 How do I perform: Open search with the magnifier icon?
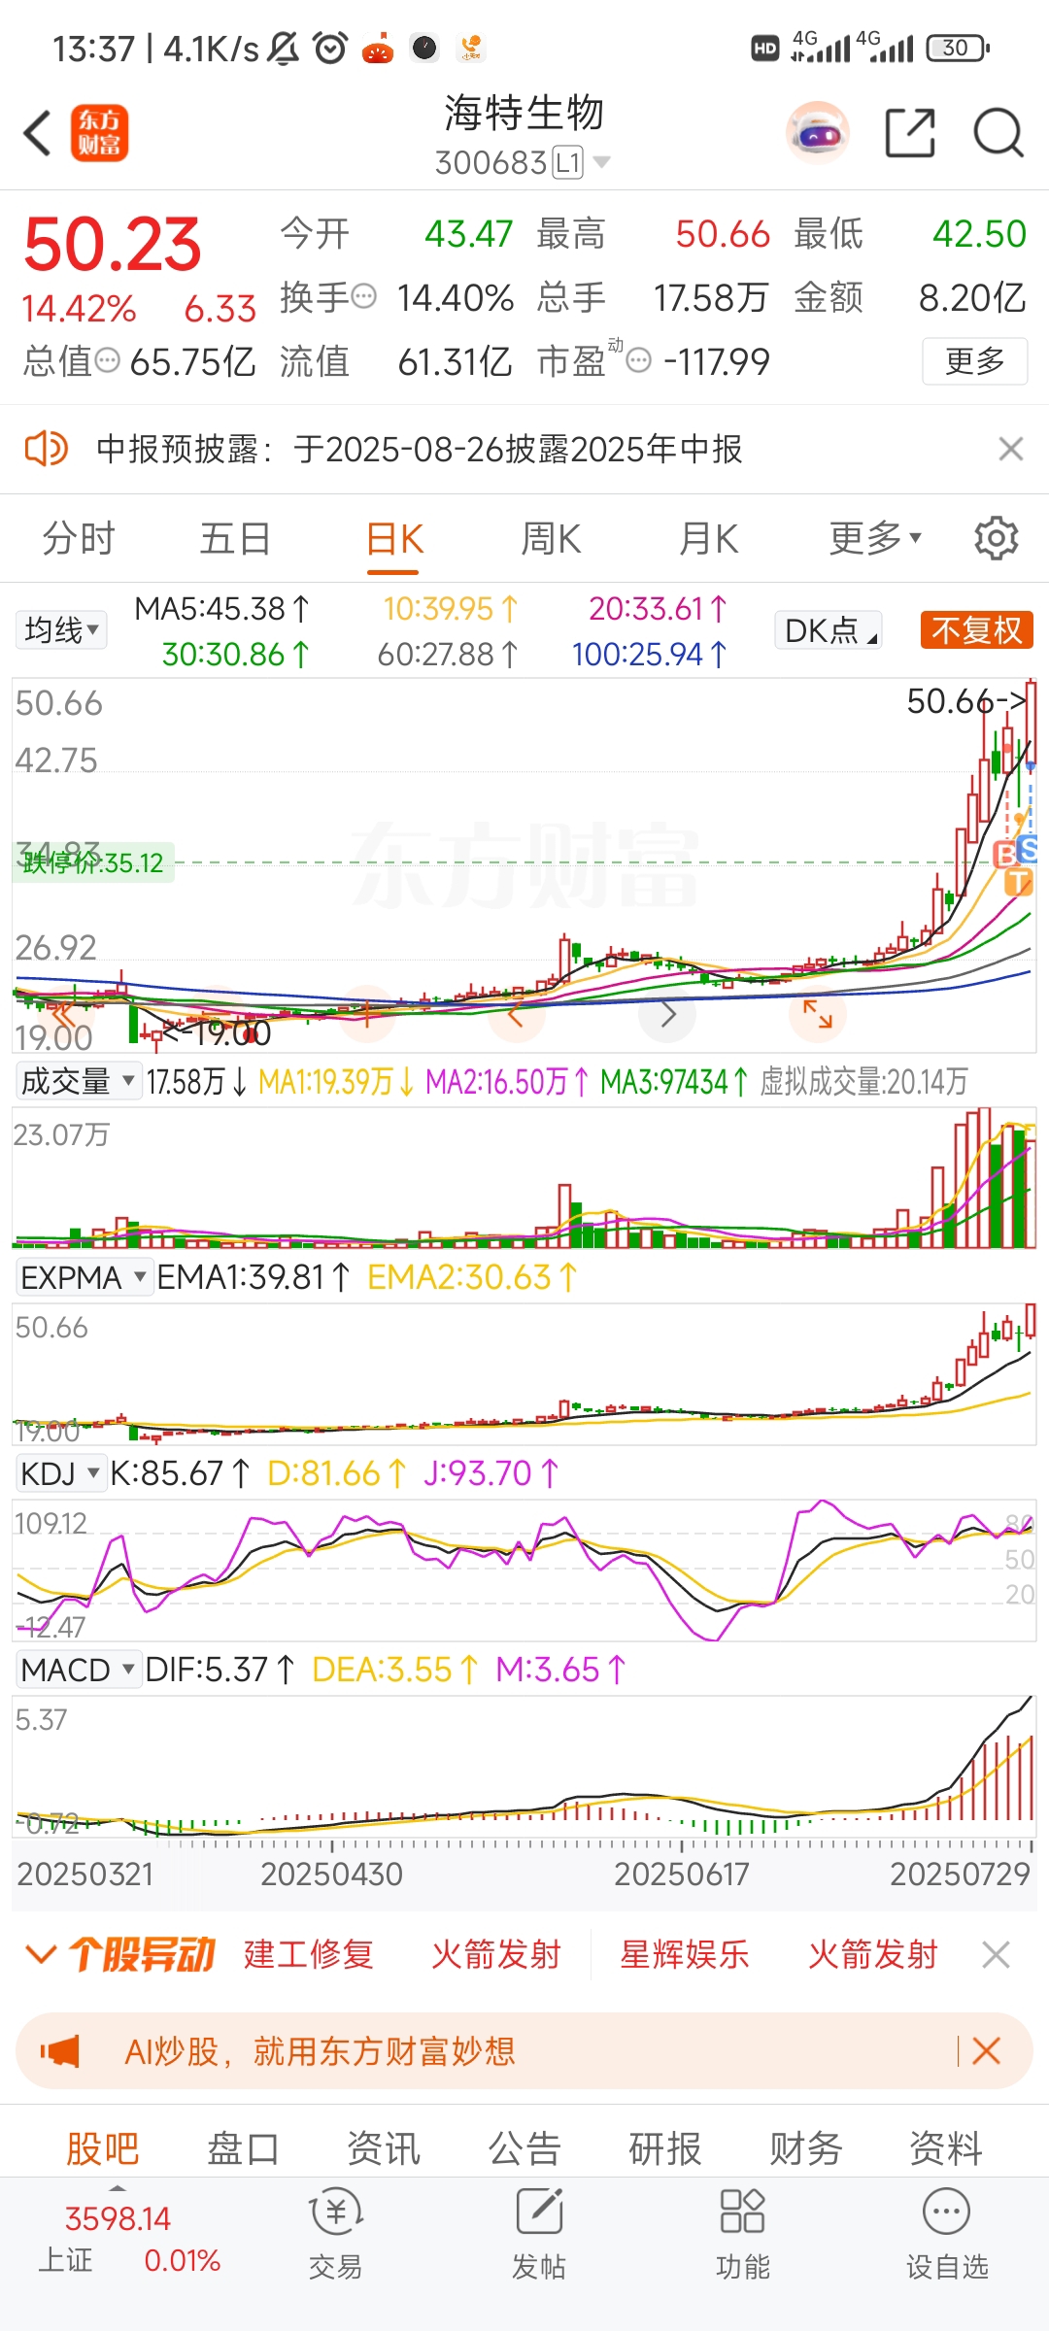pyautogui.click(x=998, y=133)
